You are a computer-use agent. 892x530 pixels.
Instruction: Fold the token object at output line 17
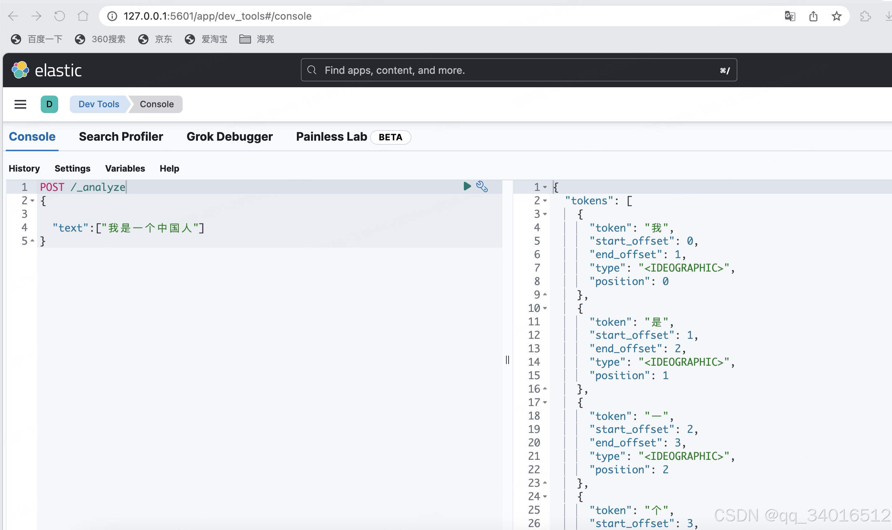545,402
